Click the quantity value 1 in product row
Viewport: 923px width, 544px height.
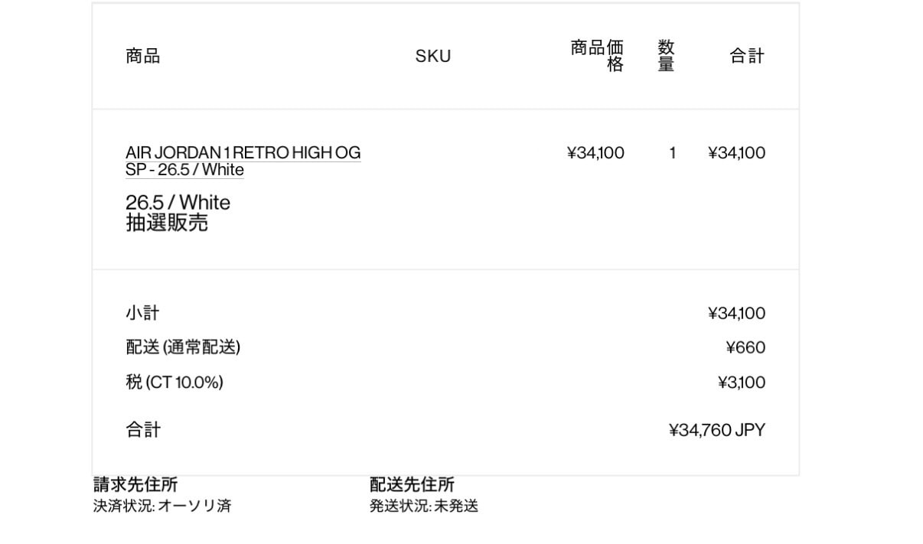click(x=673, y=153)
